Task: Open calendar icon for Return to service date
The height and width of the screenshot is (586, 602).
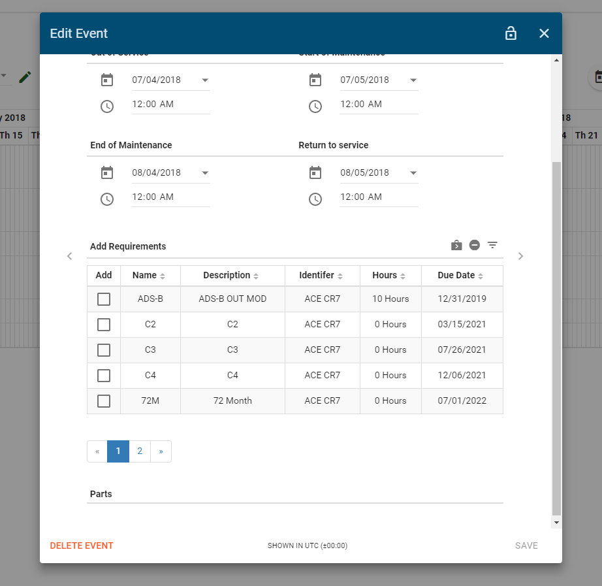Action: point(315,172)
